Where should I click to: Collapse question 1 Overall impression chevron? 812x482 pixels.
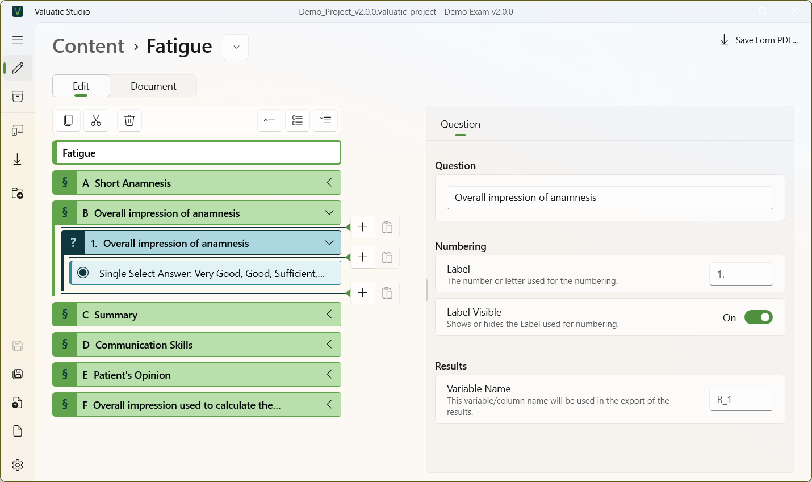coord(329,243)
